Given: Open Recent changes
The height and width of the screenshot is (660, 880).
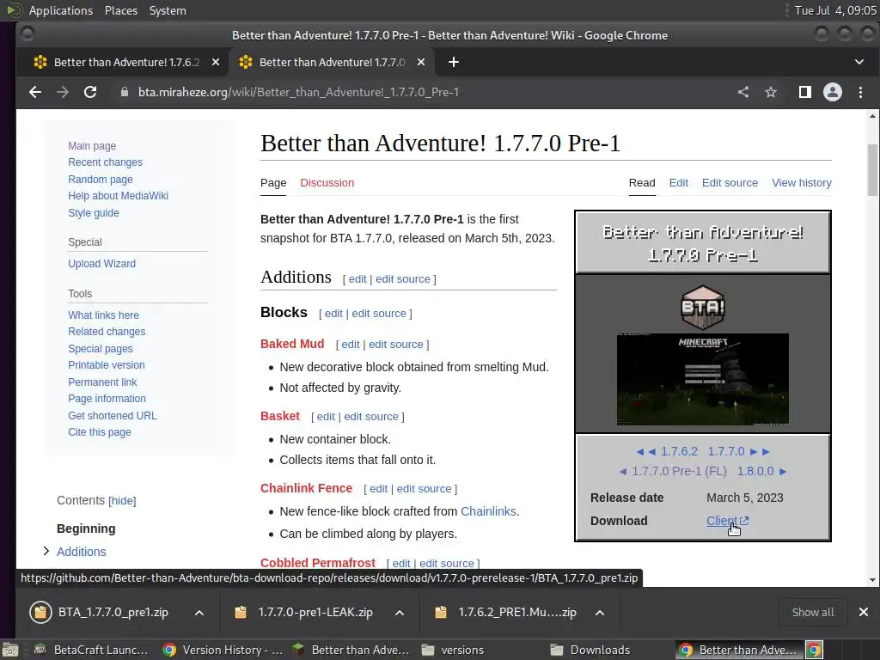Looking at the screenshot, I should pyautogui.click(x=106, y=162).
